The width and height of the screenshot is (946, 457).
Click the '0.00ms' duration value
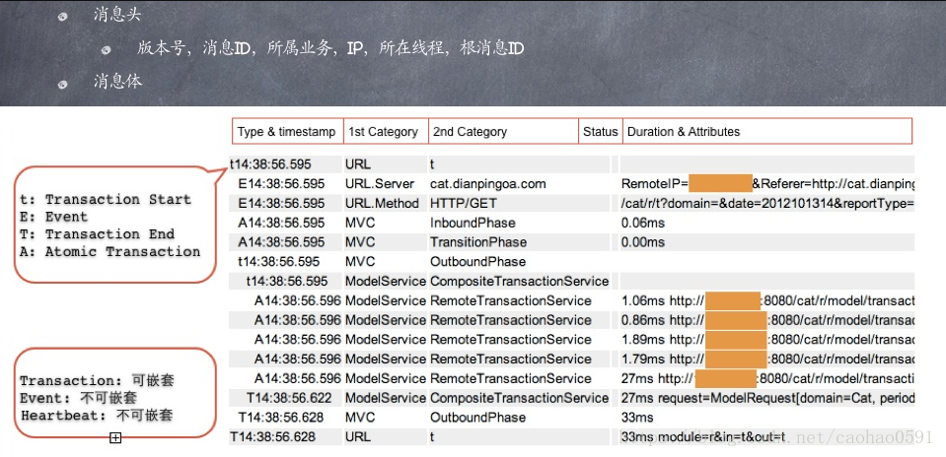click(643, 242)
